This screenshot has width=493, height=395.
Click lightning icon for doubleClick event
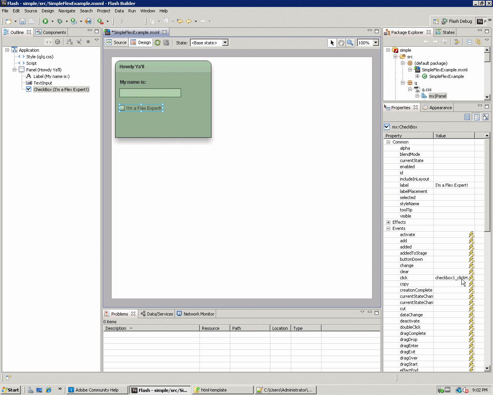[471, 327]
